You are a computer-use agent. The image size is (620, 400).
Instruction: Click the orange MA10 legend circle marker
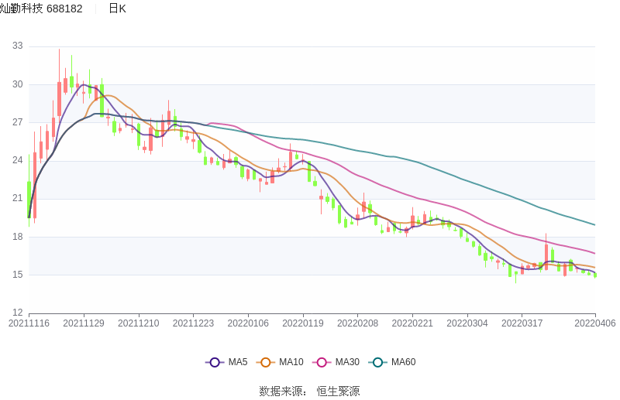[x=266, y=362]
